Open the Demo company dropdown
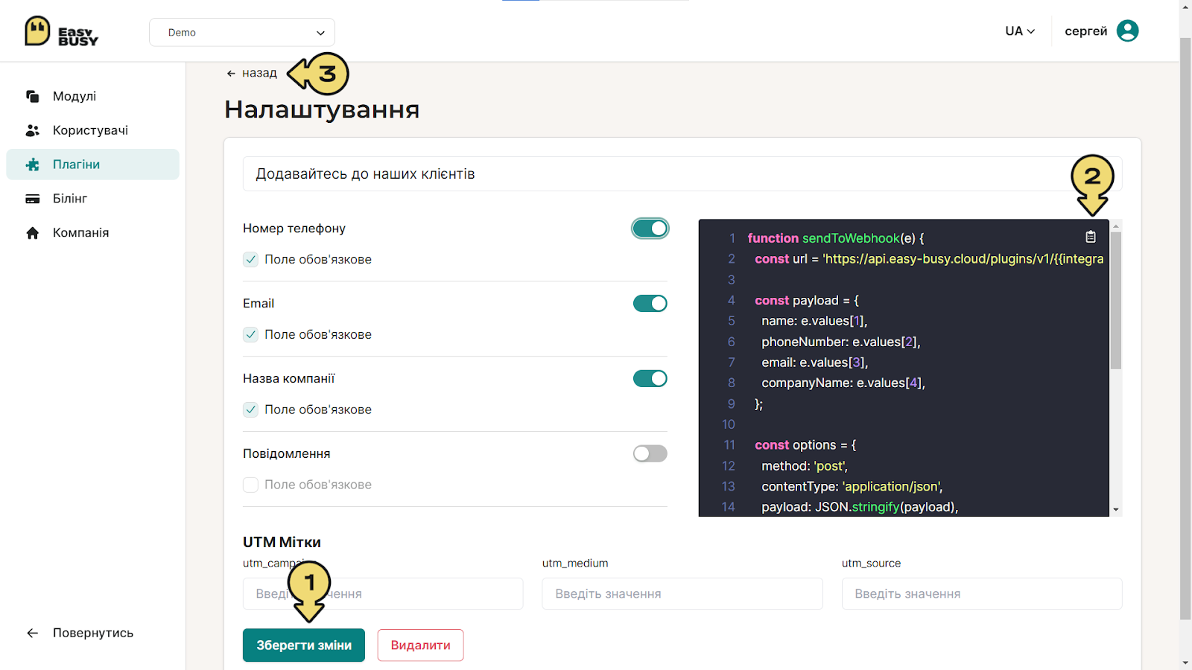The height and width of the screenshot is (670, 1192). [242, 32]
